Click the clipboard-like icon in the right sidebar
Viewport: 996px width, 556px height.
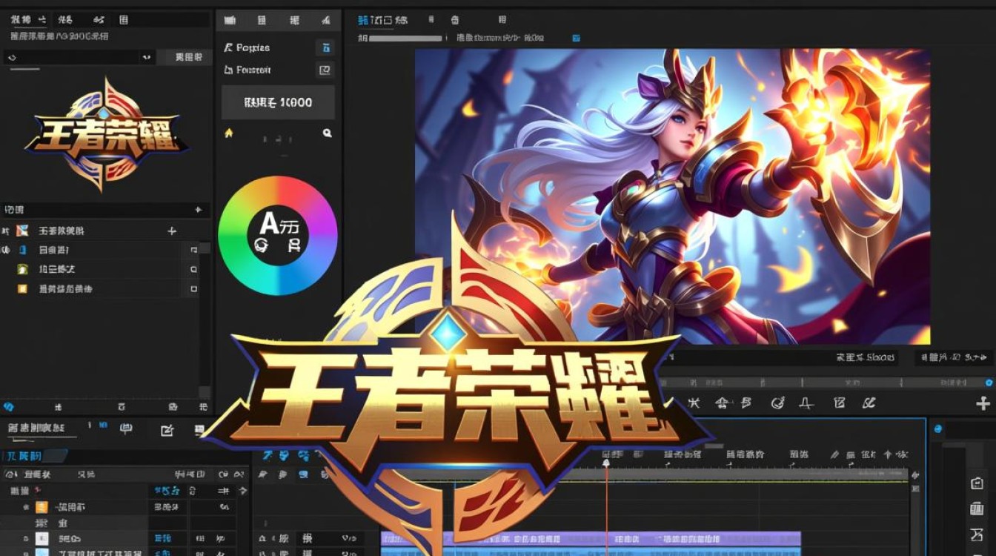click(976, 483)
